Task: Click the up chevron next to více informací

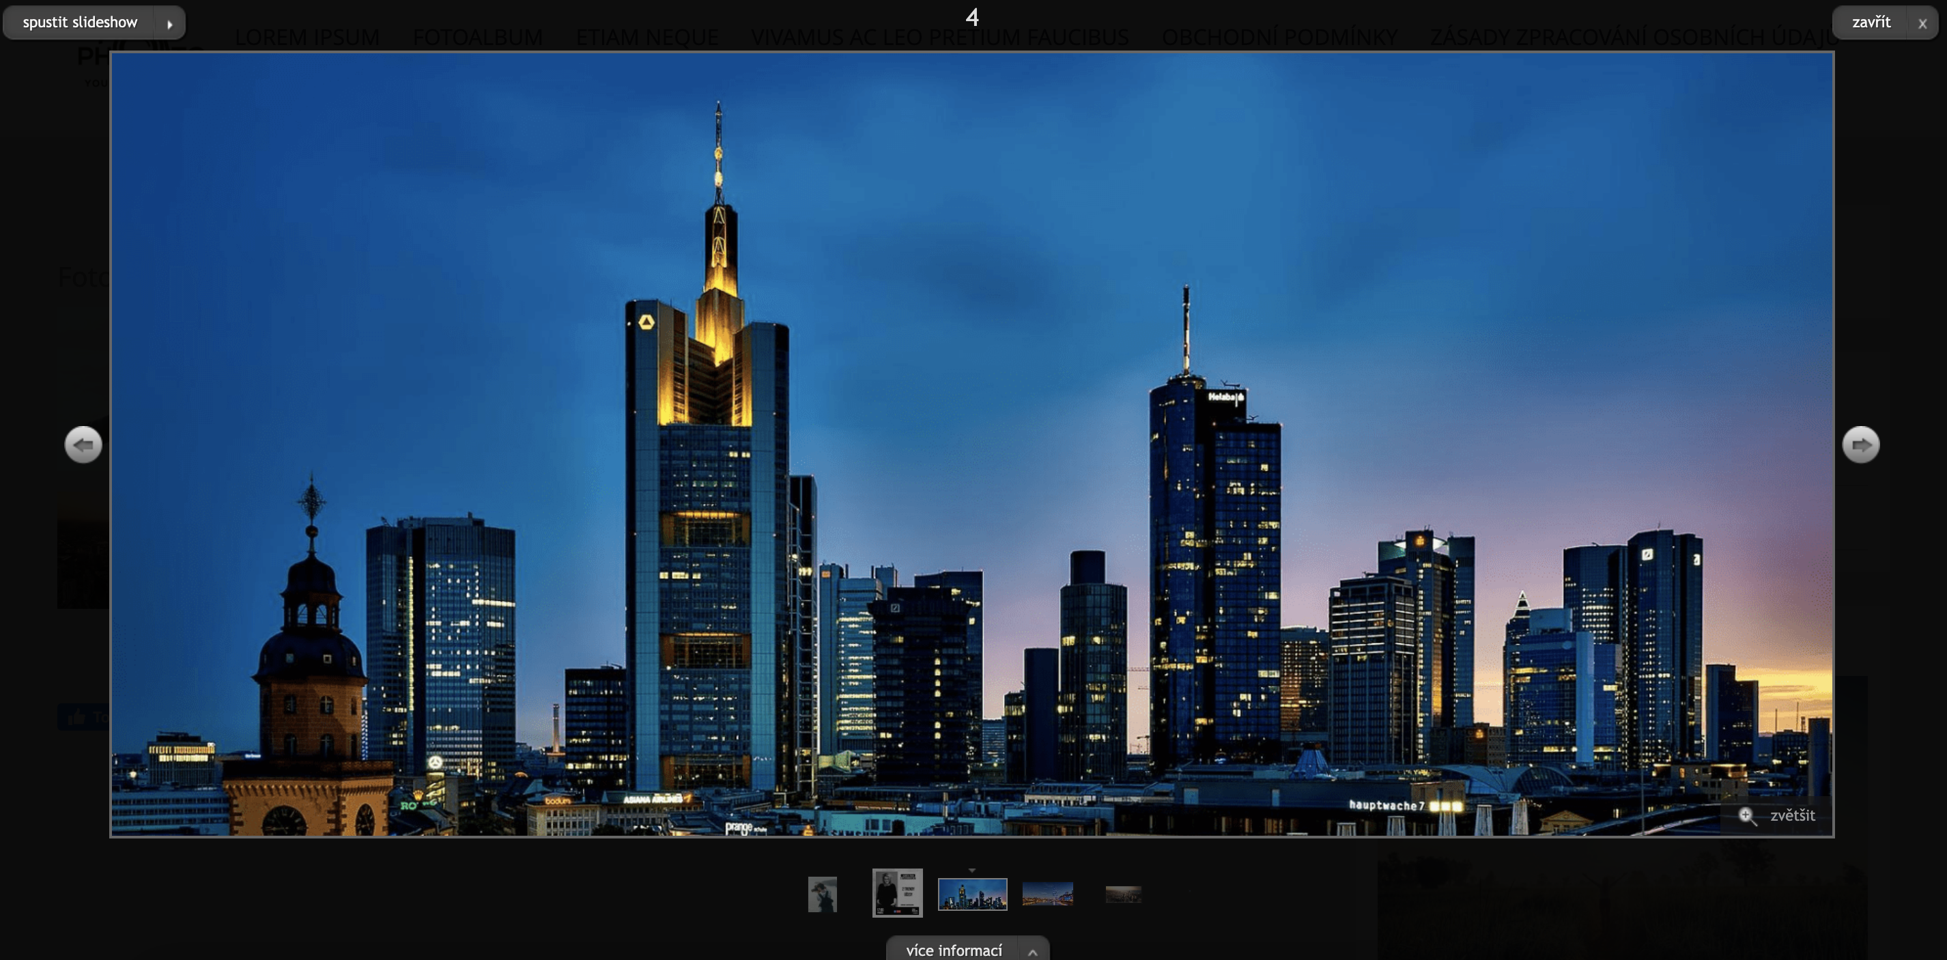Action: click(1032, 952)
